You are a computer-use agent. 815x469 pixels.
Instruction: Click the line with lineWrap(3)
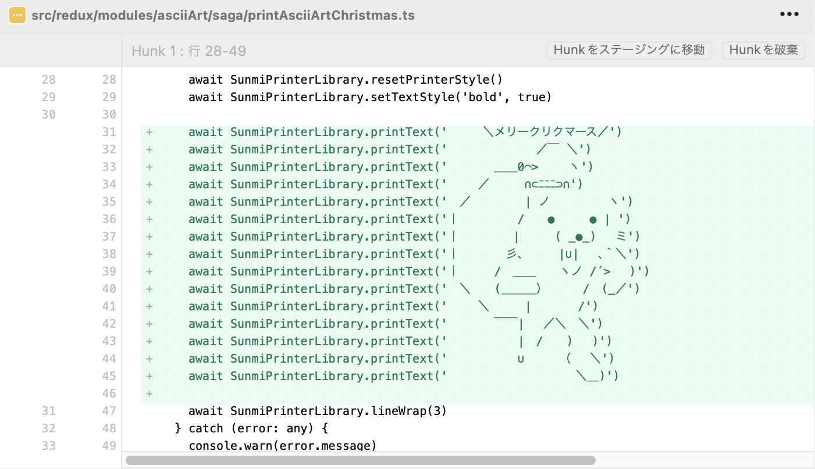pos(477,411)
